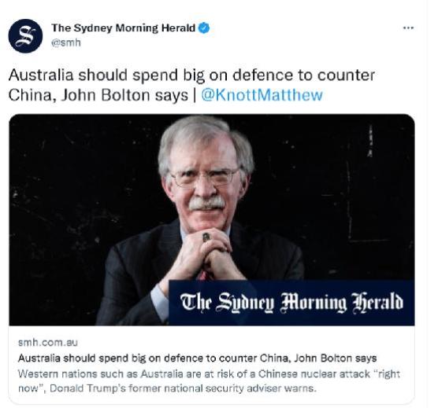Click the Sydney Morning Herald banner on the photo
The height and width of the screenshot is (408, 438).
(x=291, y=303)
